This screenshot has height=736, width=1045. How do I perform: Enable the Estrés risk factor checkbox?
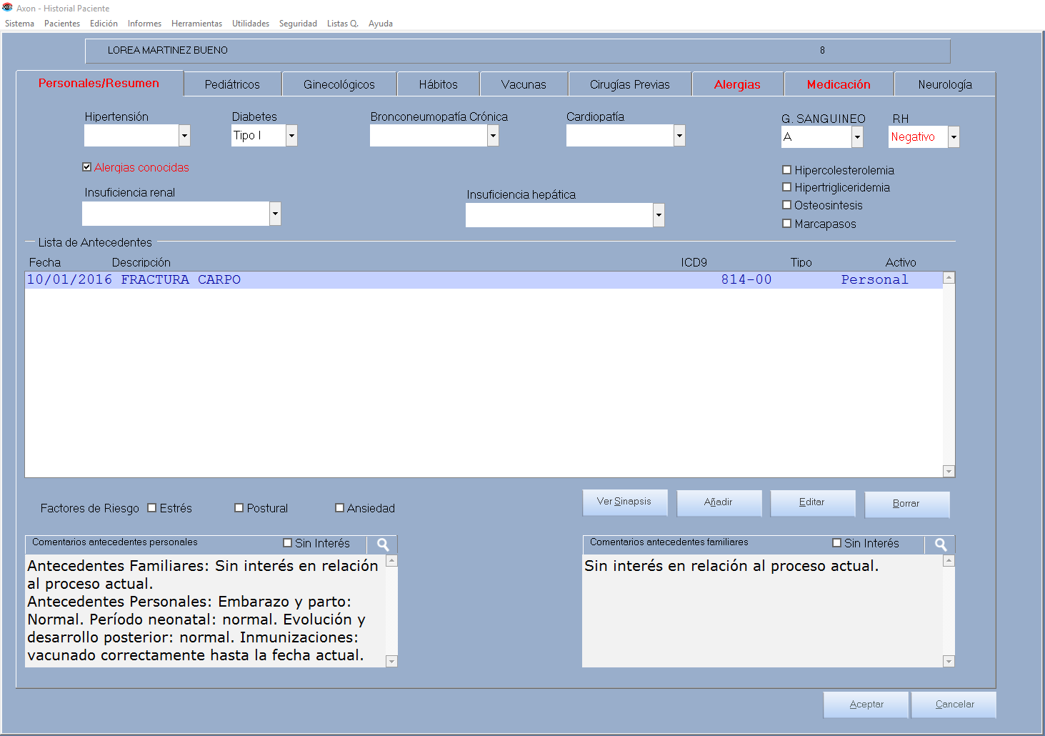click(x=152, y=508)
